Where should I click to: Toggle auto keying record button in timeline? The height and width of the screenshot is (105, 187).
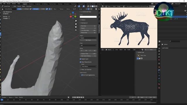coord(68,97)
